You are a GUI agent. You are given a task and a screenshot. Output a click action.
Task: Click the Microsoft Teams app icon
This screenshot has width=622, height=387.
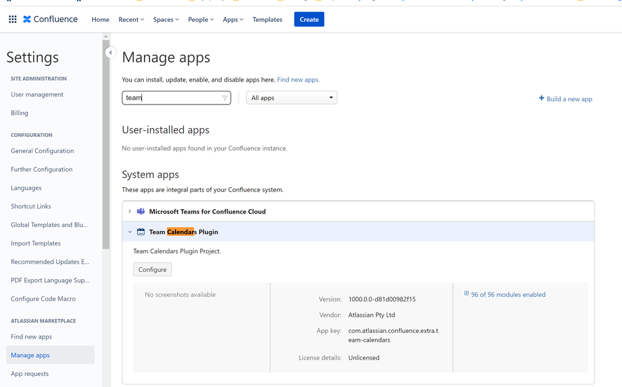pyautogui.click(x=141, y=212)
